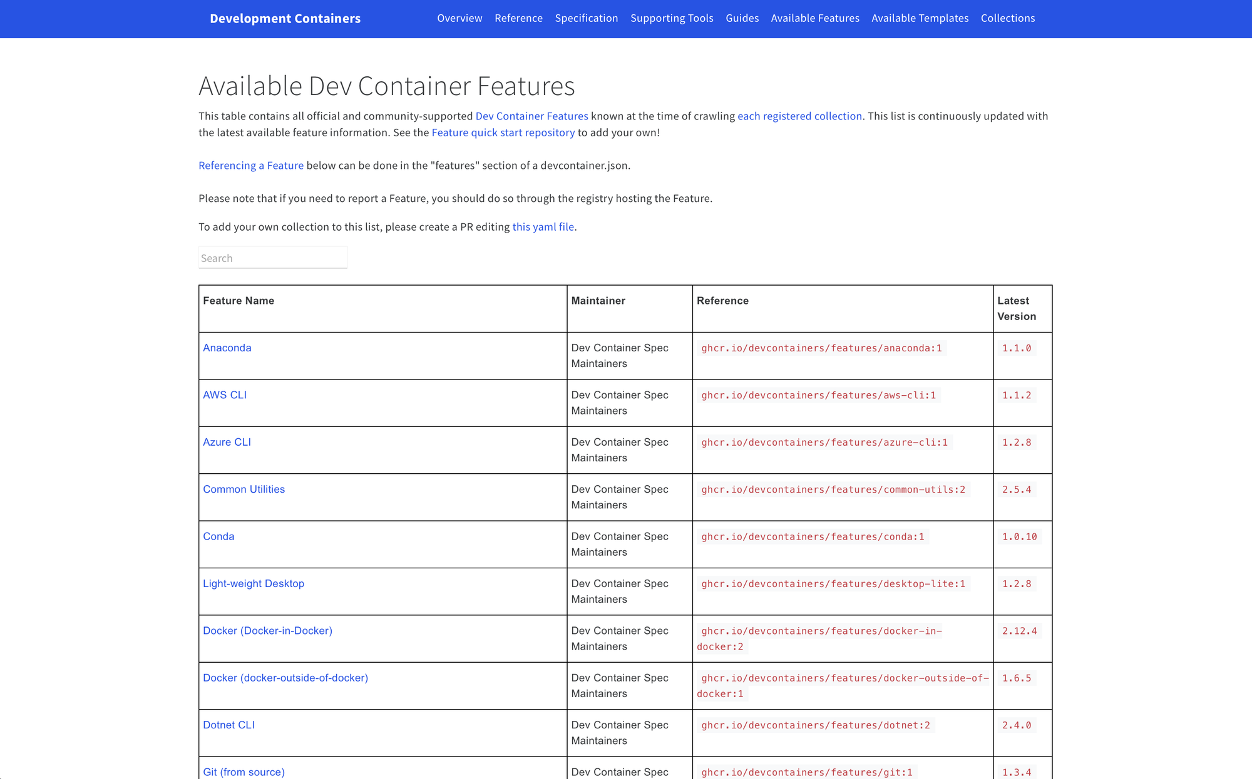
Task: Click Feature quick start repository link
Action: point(503,133)
